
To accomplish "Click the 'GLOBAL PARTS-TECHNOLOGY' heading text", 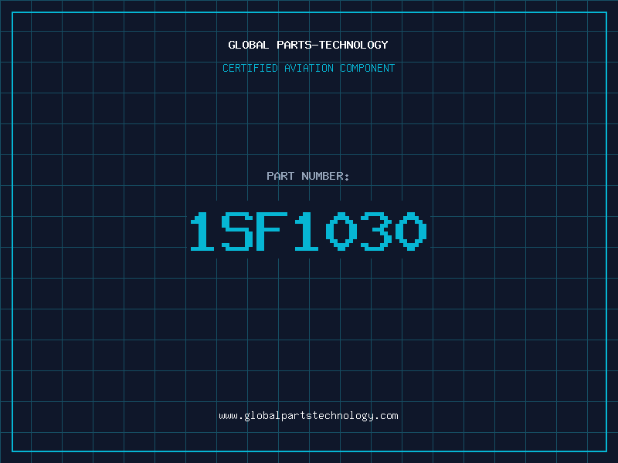I will [308, 45].
